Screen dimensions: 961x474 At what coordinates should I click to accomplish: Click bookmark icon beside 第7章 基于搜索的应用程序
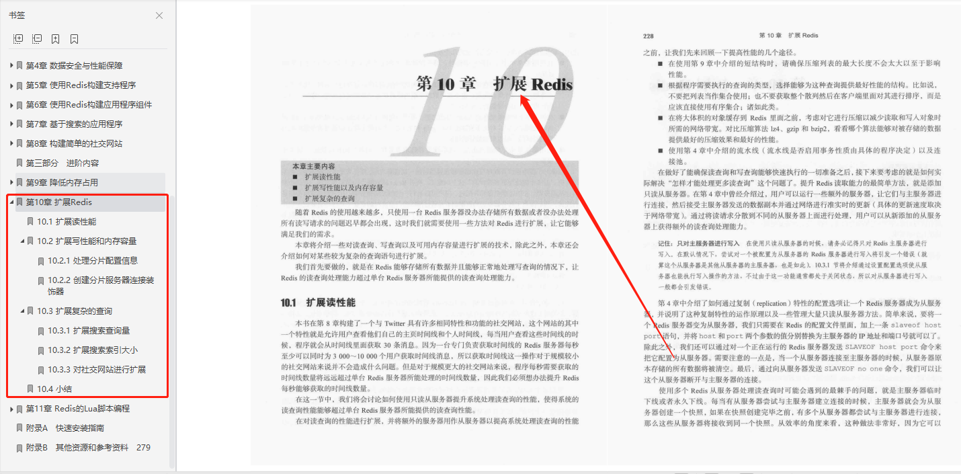click(x=19, y=124)
